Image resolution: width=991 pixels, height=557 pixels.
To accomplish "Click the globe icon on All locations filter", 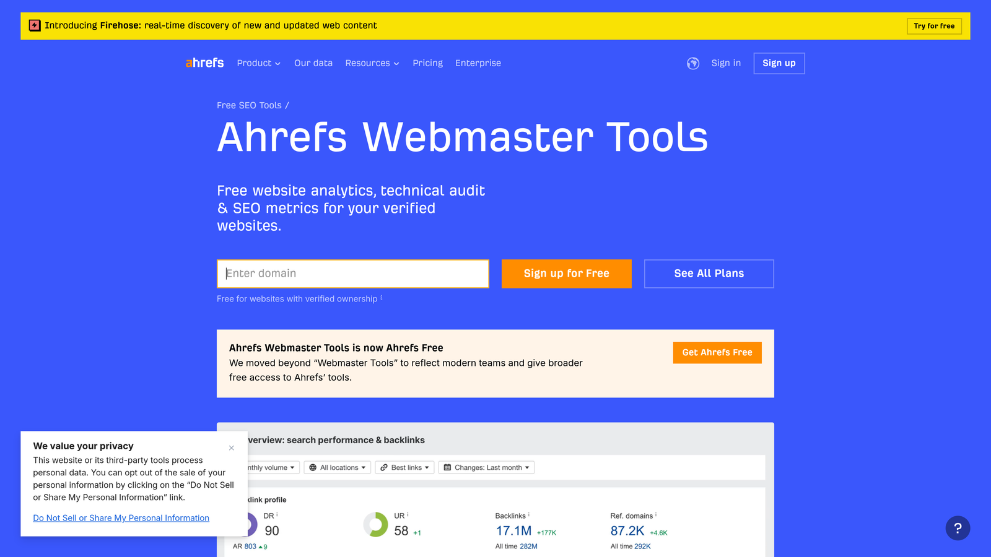I will 312,467.
